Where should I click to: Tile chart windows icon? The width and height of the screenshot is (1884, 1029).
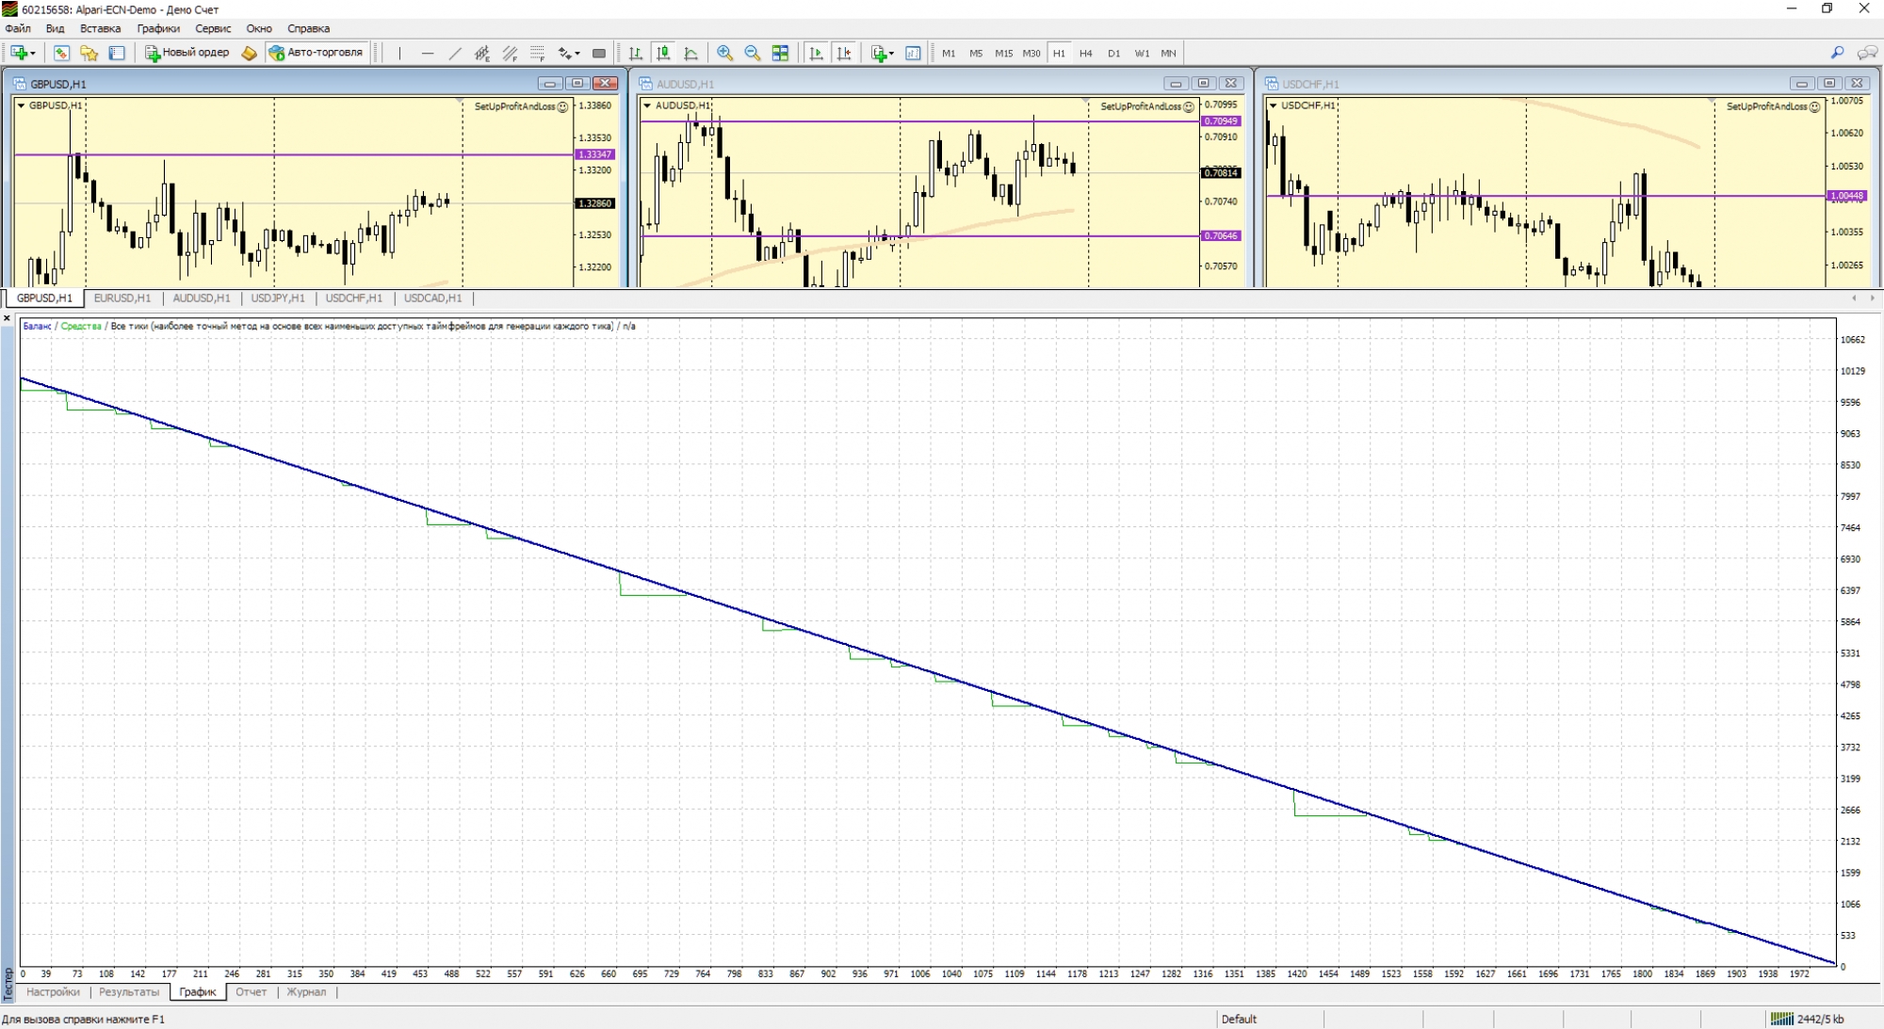pyautogui.click(x=780, y=54)
